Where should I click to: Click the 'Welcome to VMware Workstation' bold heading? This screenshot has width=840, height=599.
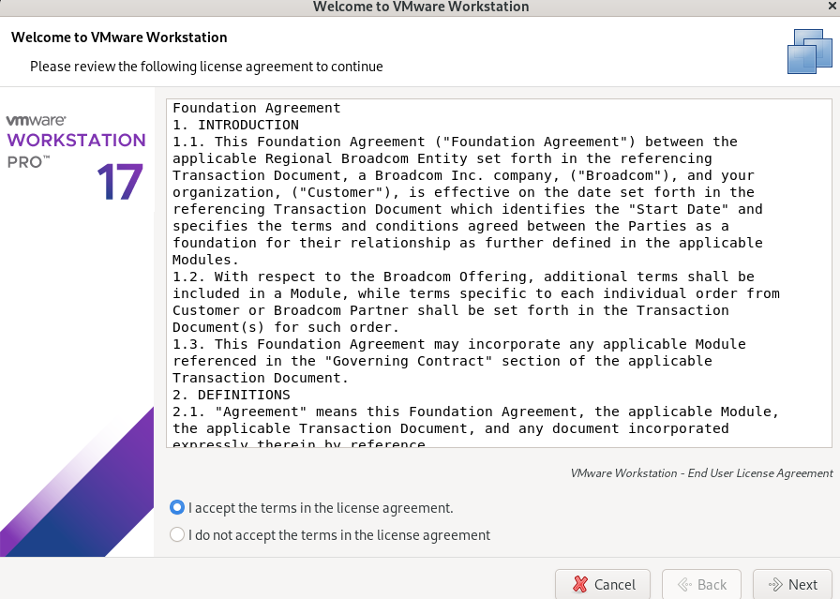tap(119, 37)
